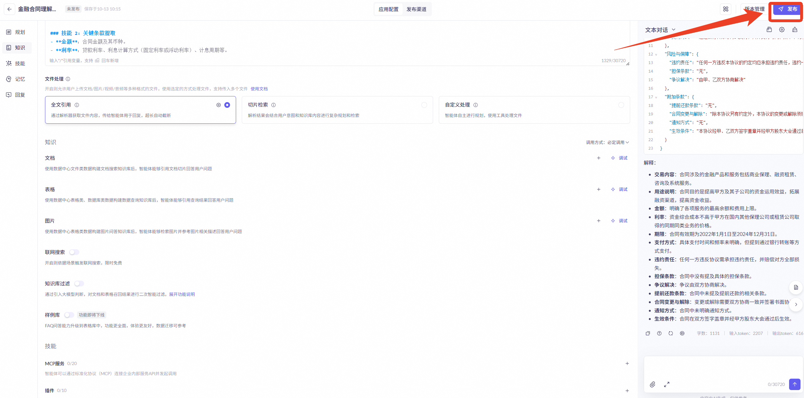804x398 pixels.
Task: Click the paperclip attachment icon
Action: pos(652,384)
